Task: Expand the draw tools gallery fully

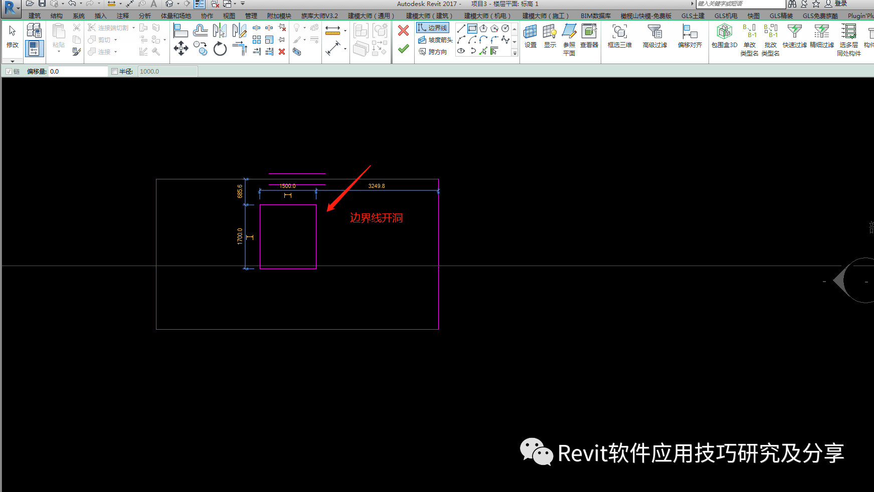Action: 515,53
